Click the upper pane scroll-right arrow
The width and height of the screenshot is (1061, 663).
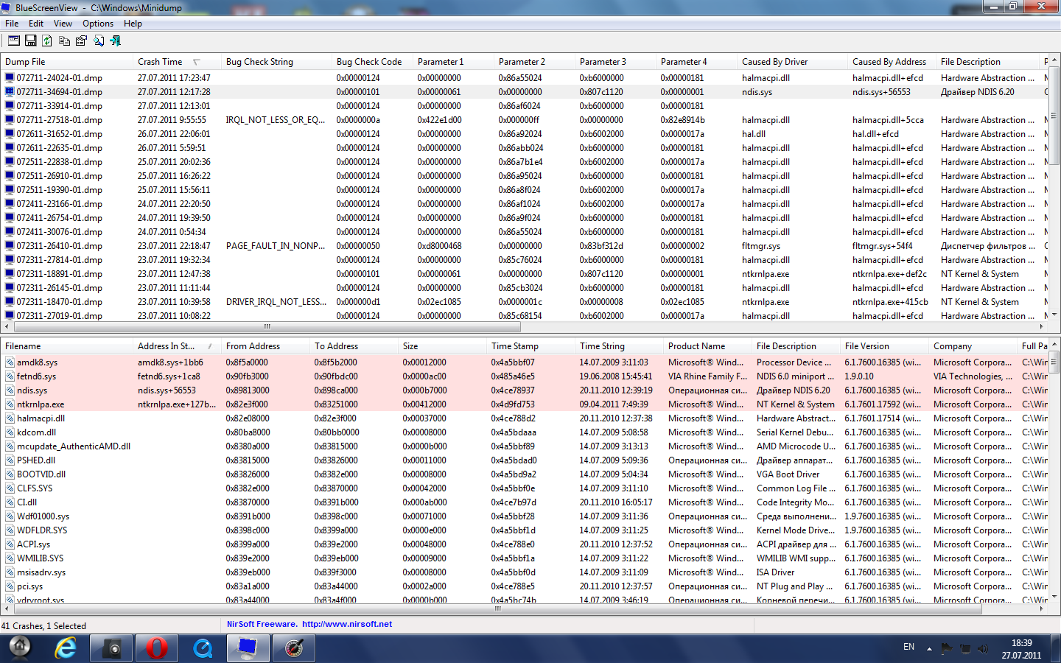1042,326
